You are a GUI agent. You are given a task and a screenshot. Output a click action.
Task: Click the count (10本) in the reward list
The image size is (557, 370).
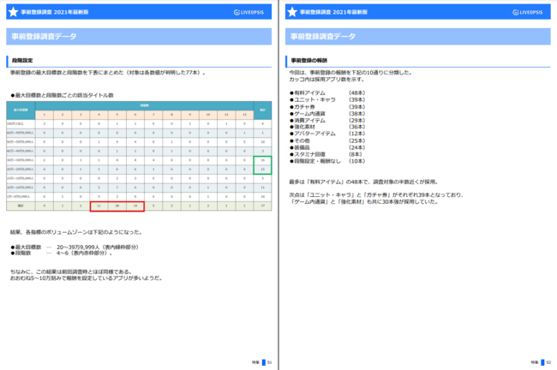(x=356, y=161)
